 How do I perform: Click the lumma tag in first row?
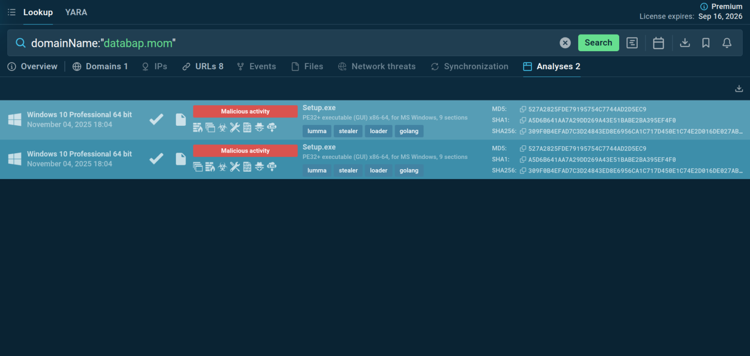point(317,131)
